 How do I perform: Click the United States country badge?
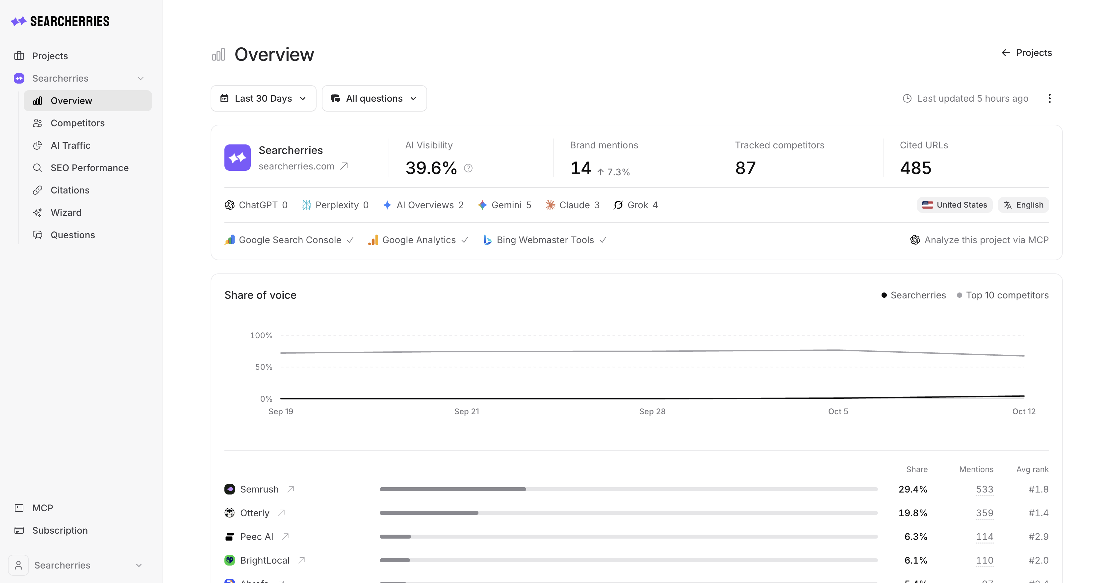(954, 205)
